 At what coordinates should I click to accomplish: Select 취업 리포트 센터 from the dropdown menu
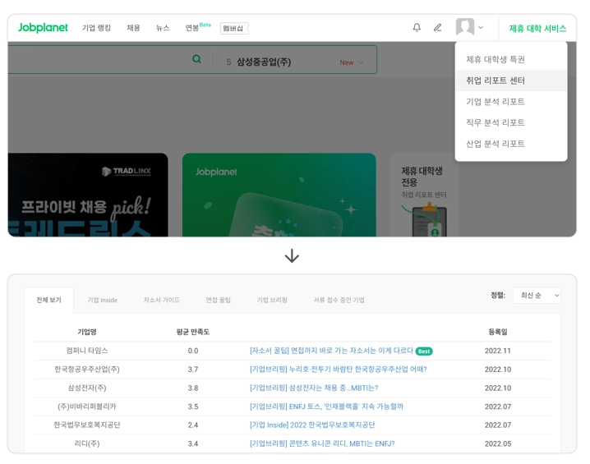511,80
